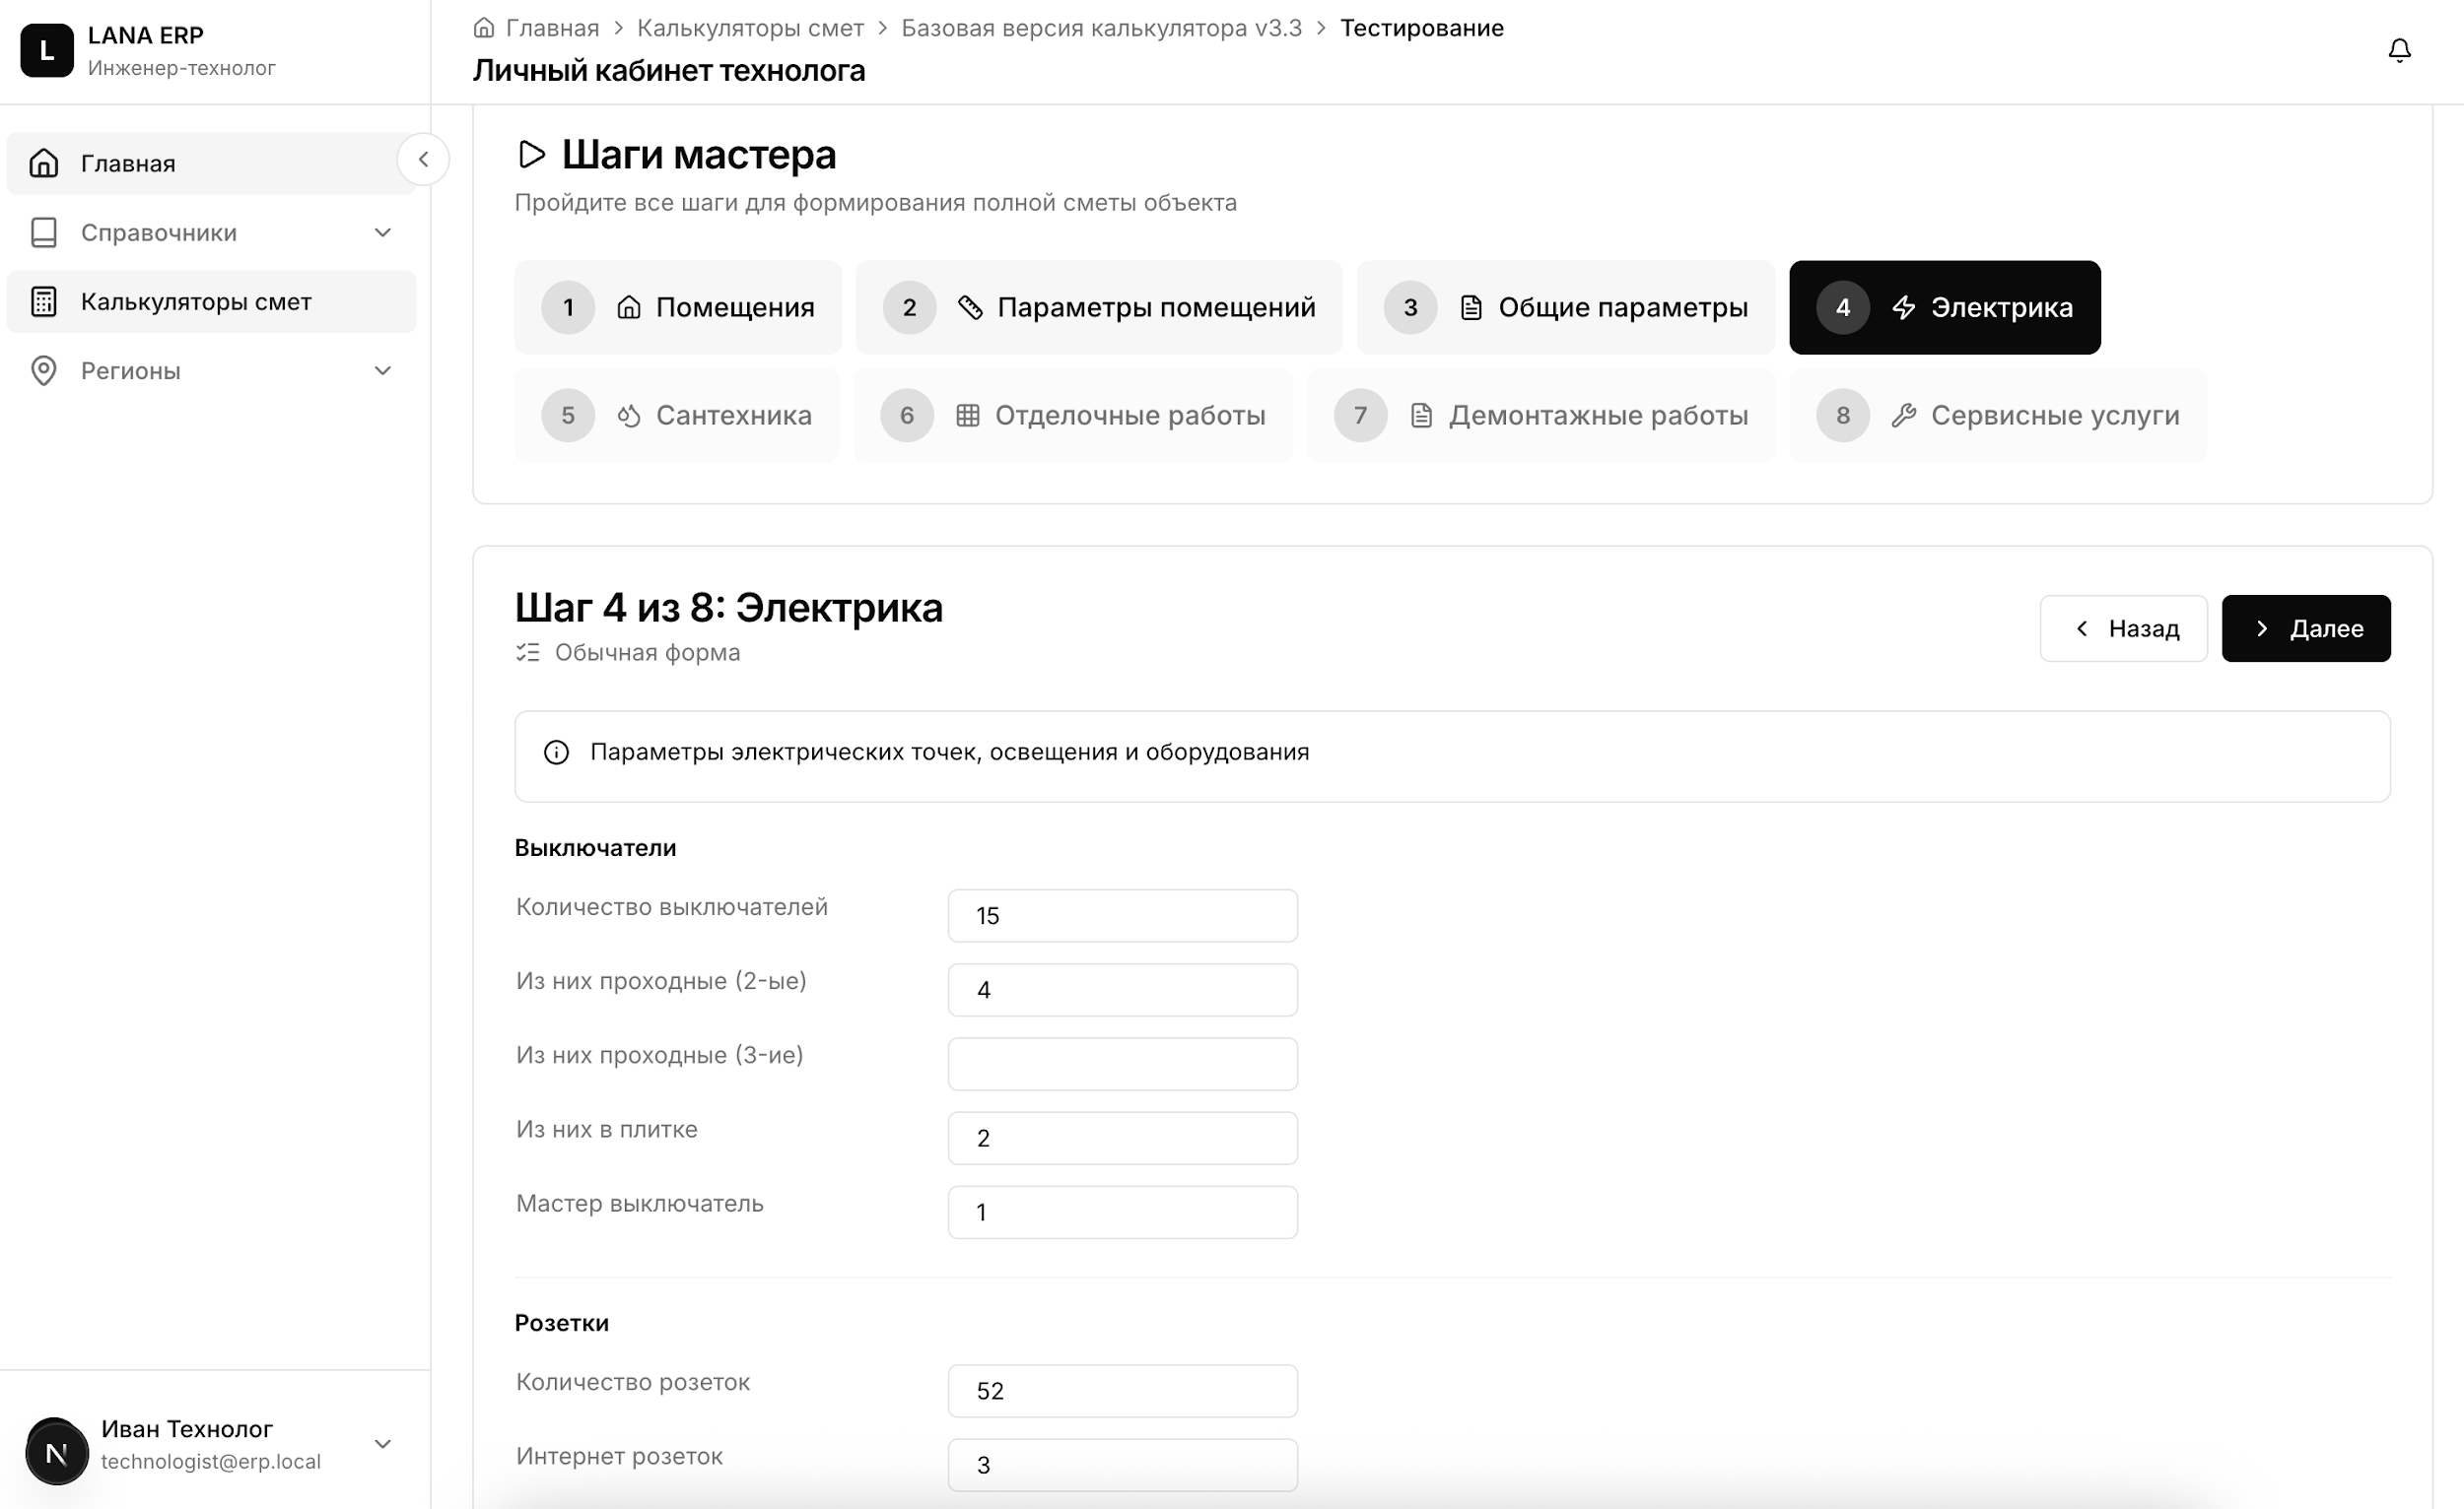This screenshot has width=2464, height=1509.
Task: Go to step Параметры помещений
Action: coord(1099,307)
